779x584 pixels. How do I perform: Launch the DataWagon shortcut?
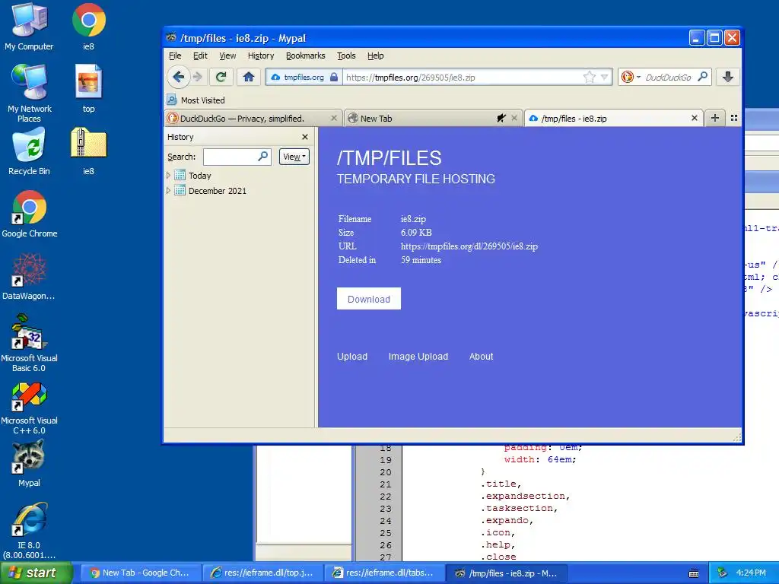tap(29, 277)
